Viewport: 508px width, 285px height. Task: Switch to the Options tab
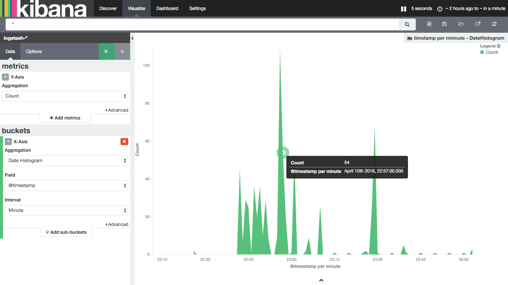(x=33, y=51)
